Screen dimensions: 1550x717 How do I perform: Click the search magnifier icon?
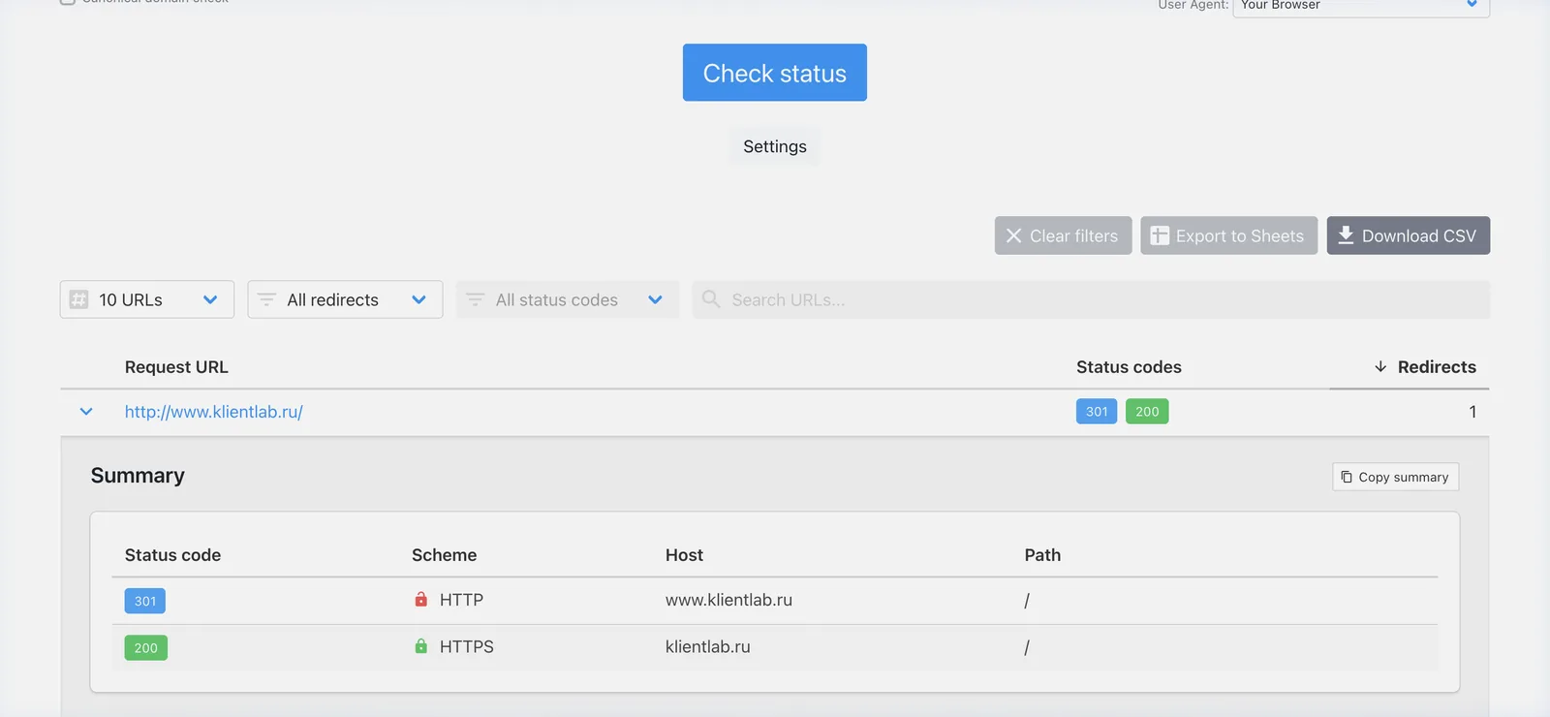coord(711,298)
